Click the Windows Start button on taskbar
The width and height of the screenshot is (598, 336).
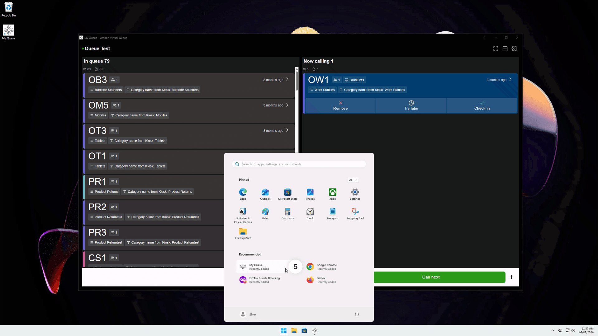[x=284, y=330]
